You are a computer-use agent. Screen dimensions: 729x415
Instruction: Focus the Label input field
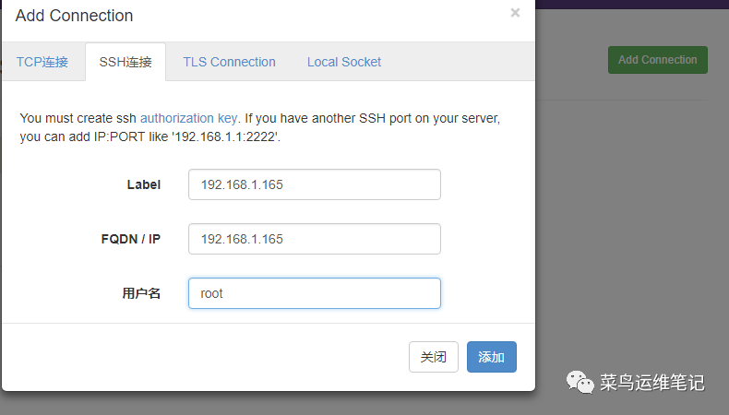coord(315,184)
